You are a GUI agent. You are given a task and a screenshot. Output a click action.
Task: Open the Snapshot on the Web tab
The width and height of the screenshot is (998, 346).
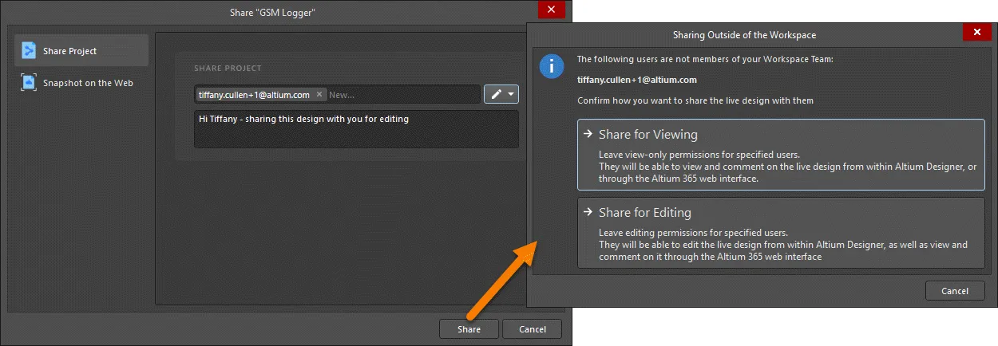point(81,83)
